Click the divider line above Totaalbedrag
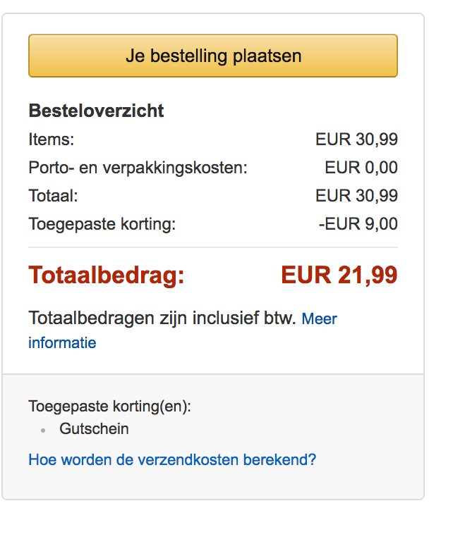453x551 pixels. (213, 247)
